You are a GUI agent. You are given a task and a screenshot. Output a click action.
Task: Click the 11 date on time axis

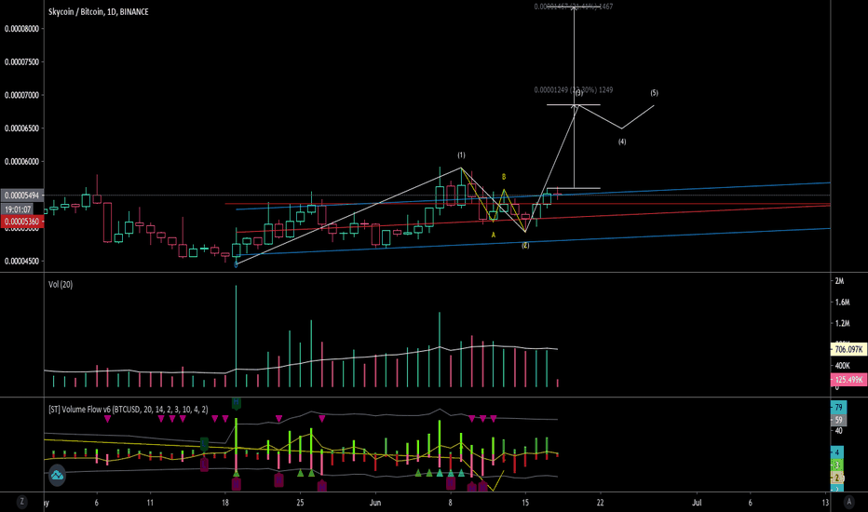pyautogui.click(x=150, y=503)
